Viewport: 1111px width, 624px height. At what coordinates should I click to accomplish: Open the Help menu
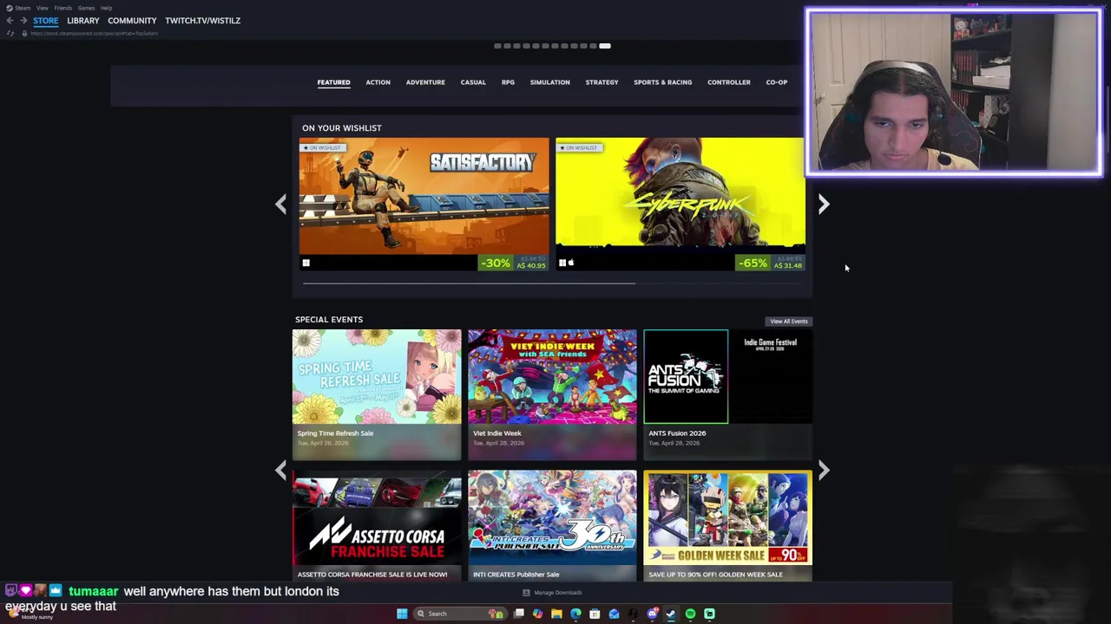click(106, 8)
